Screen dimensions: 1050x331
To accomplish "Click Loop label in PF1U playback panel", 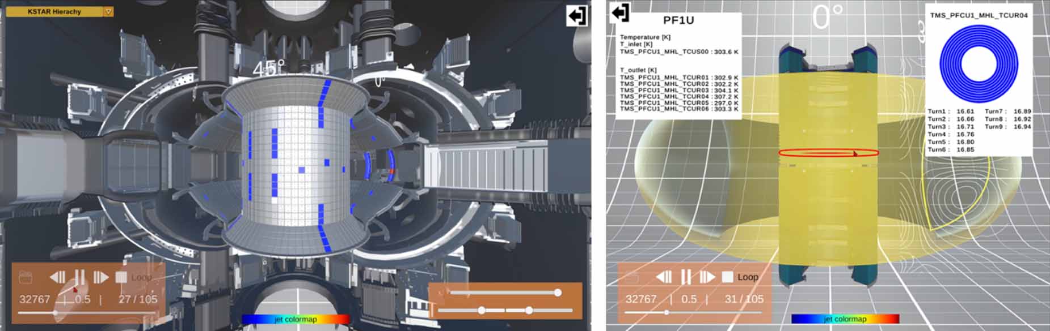I will coord(748,277).
